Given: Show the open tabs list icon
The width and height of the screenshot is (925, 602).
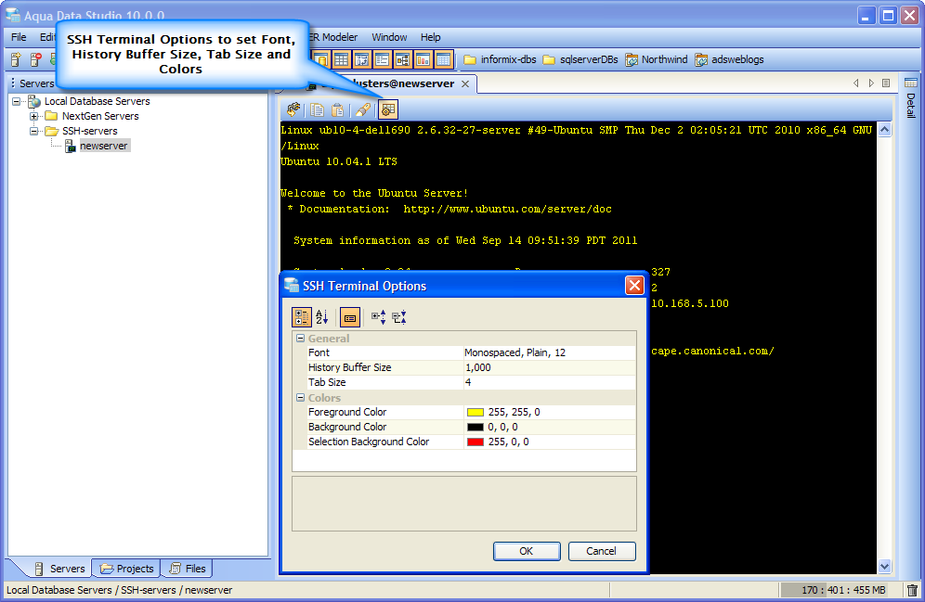Looking at the screenshot, I should click(x=886, y=83).
